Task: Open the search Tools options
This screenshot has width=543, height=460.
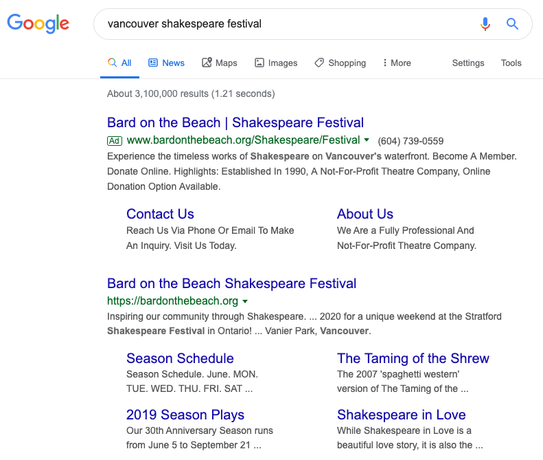Action: coord(511,63)
